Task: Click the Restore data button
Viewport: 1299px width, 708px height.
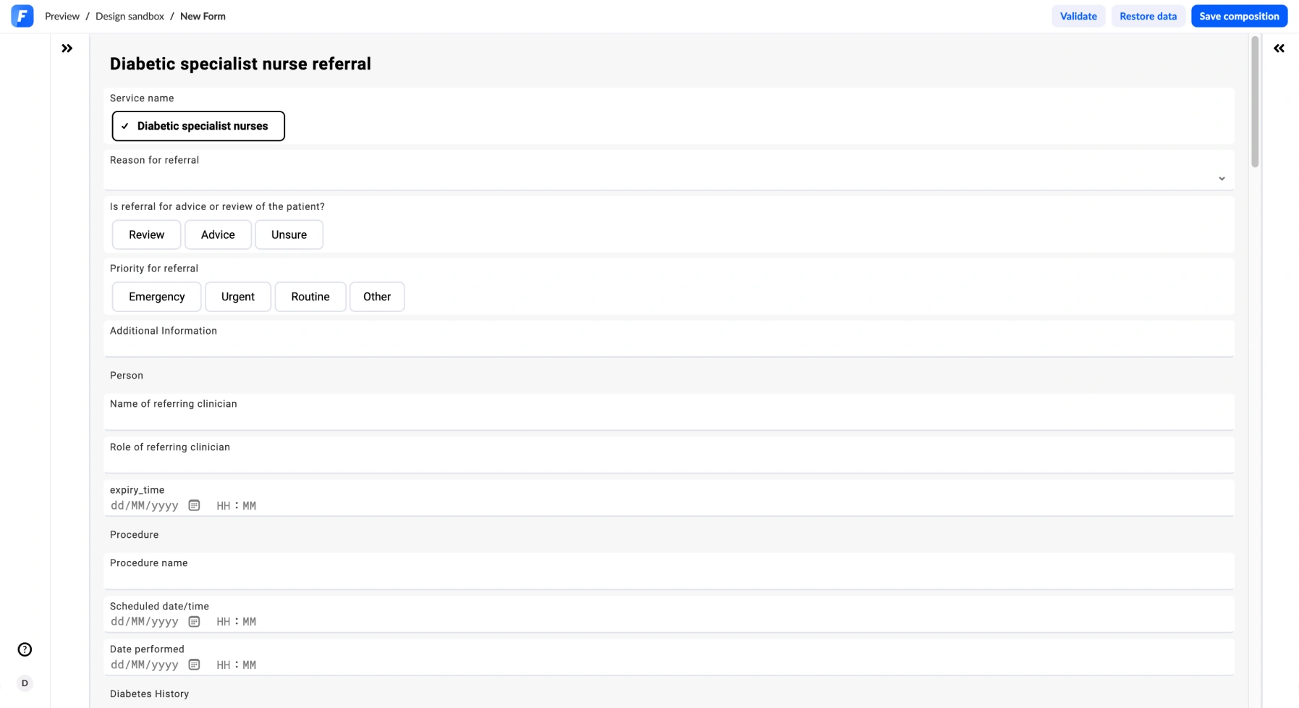Action: [x=1148, y=16]
